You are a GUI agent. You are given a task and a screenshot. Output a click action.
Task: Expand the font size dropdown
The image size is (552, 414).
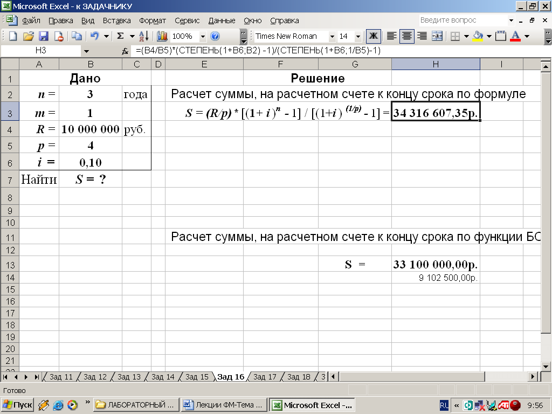pyautogui.click(x=358, y=36)
